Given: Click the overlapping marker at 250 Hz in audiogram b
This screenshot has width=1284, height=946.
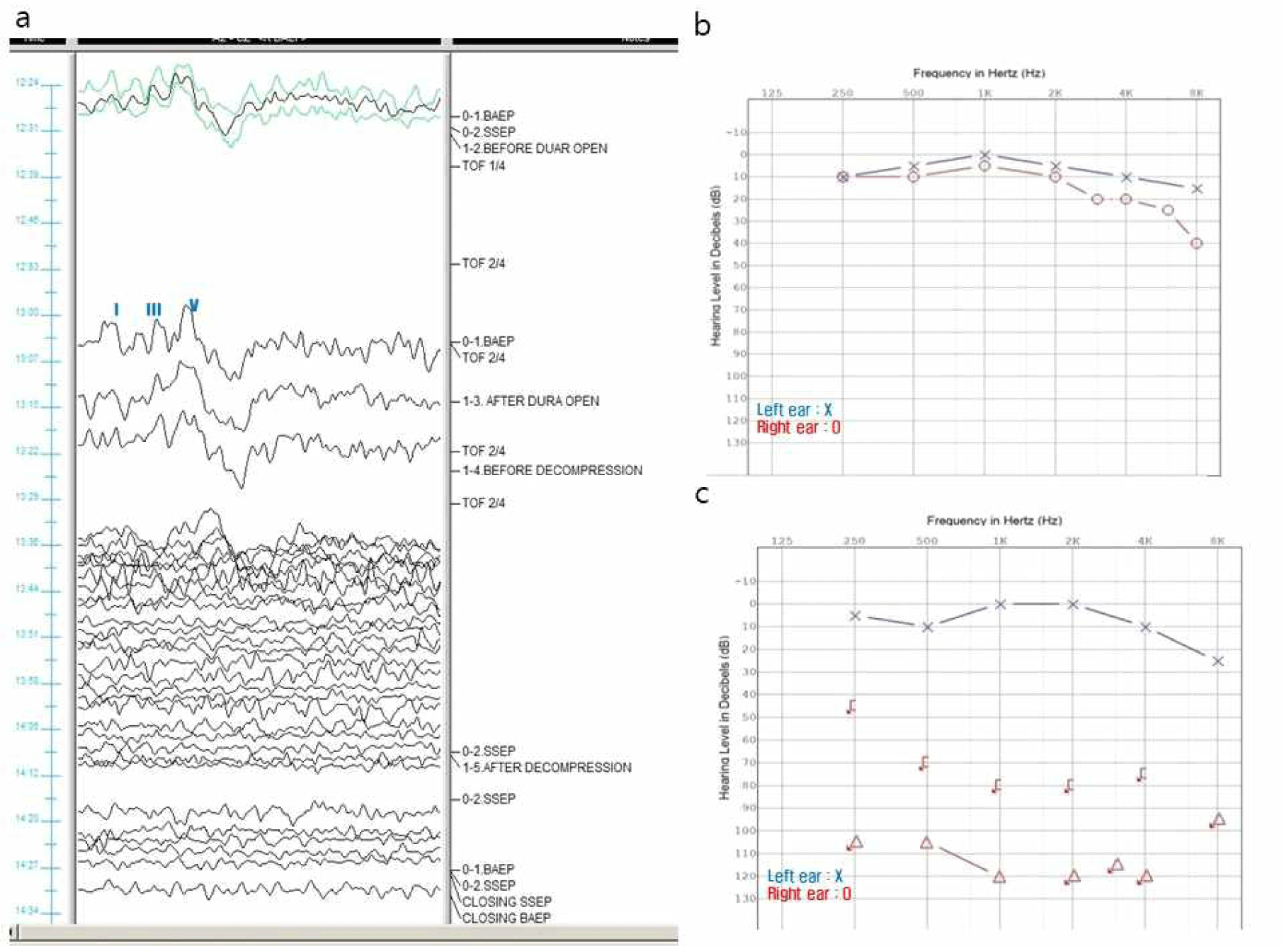Looking at the screenshot, I should pos(843,177).
